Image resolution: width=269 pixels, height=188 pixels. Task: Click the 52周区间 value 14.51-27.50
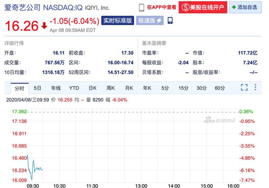(120, 72)
